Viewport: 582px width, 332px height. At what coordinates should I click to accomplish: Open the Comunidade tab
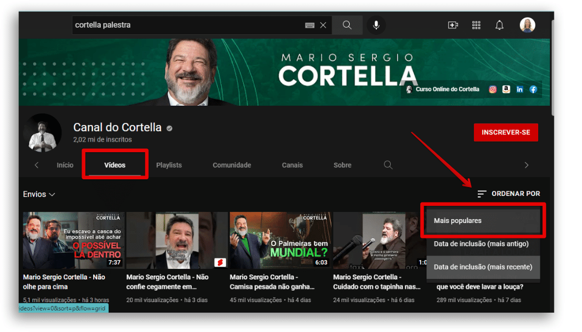click(232, 165)
